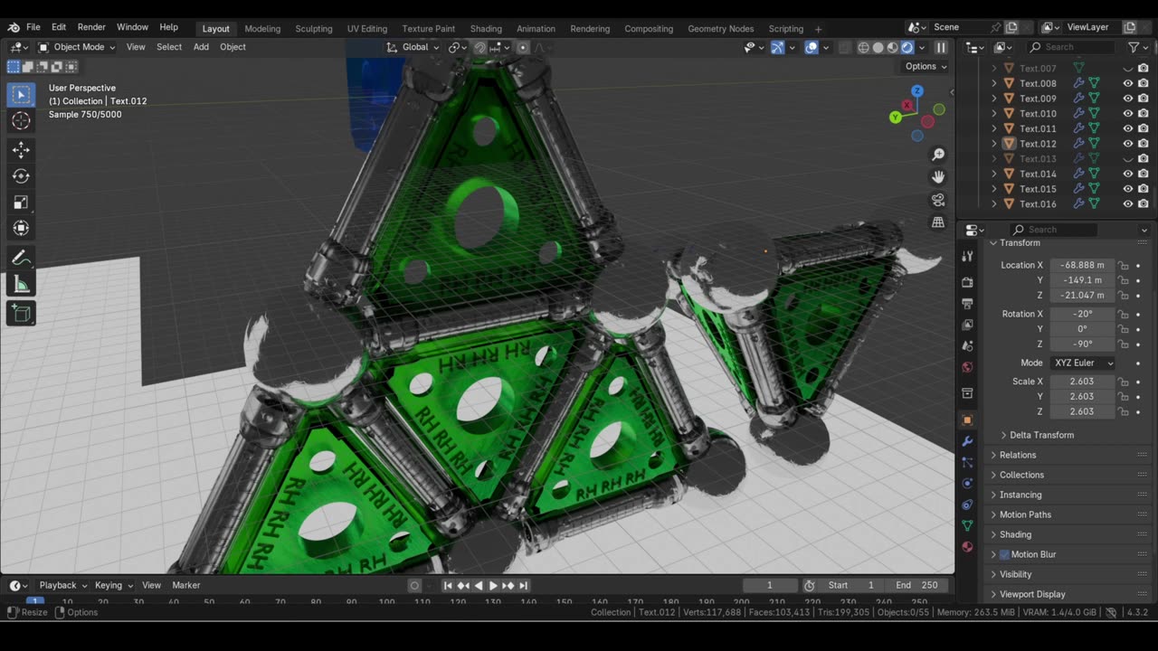Open the Physics properties tab
1158x651 pixels.
[x=967, y=484]
